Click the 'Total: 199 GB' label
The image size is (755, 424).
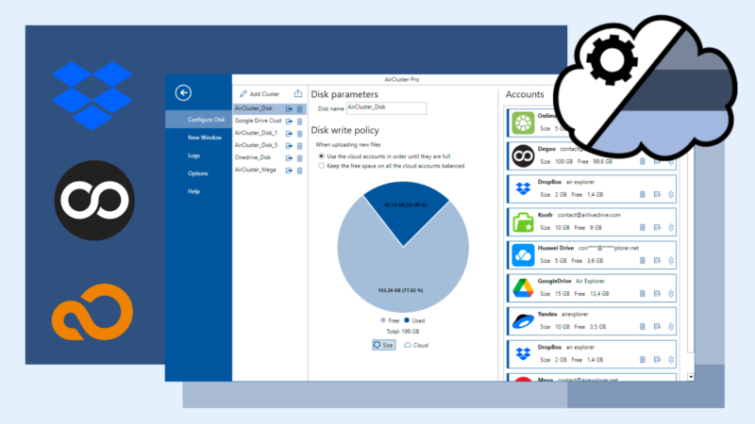click(403, 332)
